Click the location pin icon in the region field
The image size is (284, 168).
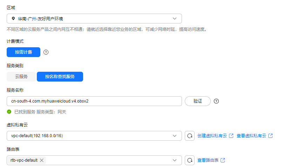click(13, 19)
